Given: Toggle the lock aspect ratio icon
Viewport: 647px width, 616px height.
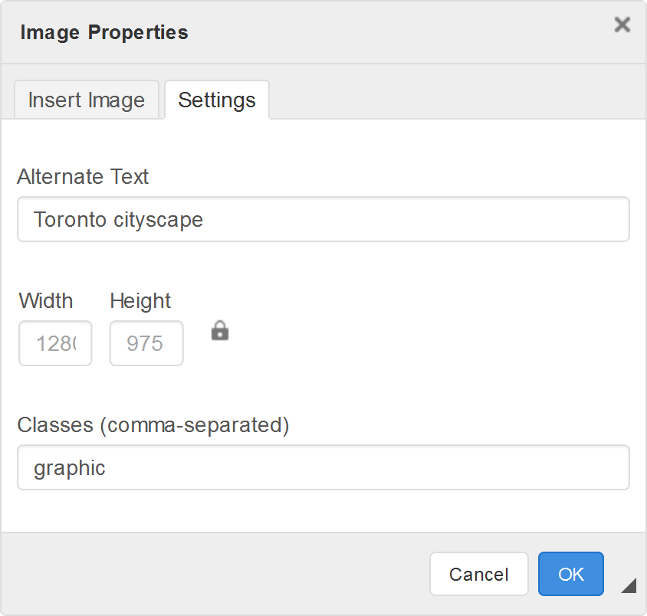Looking at the screenshot, I should [220, 331].
